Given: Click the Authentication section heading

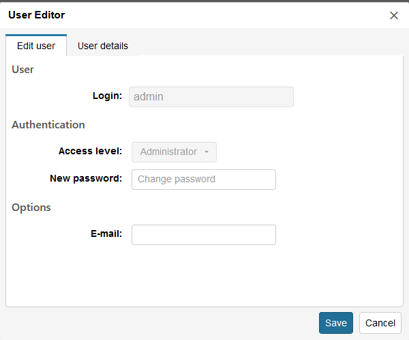Looking at the screenshot, I should pyautogui.click(x=48, y=125).
